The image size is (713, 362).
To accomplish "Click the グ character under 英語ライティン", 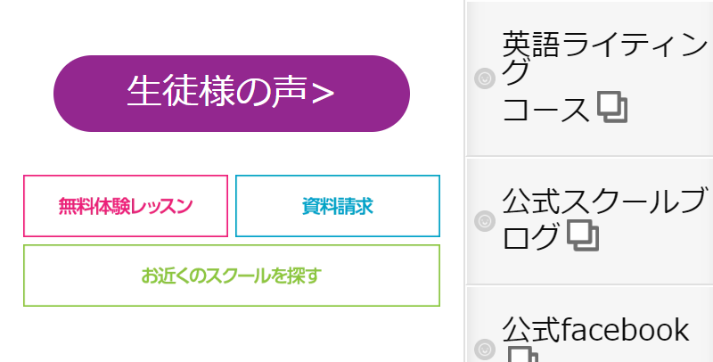I will pos(516,72).
